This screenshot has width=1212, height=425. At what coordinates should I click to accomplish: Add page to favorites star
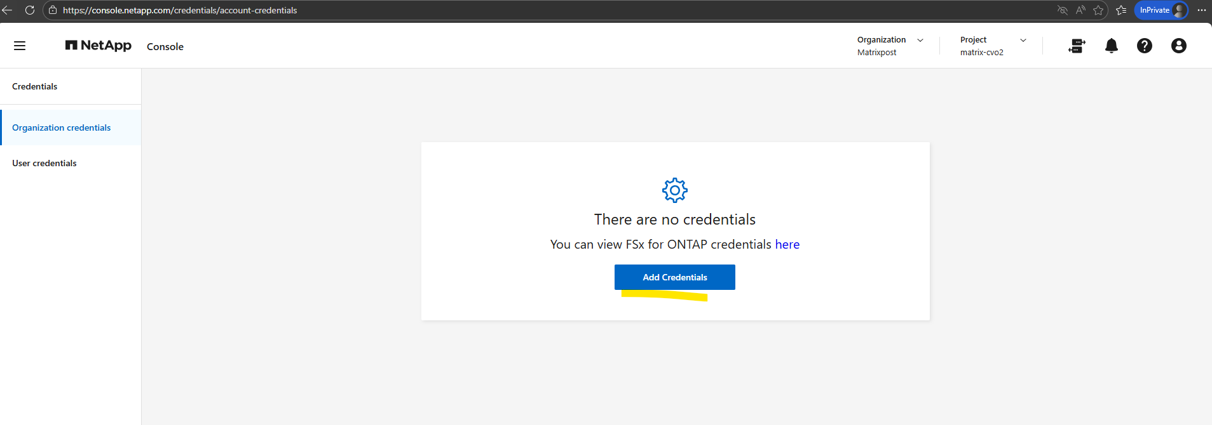pyautogui.click(x=1098, y=10)
